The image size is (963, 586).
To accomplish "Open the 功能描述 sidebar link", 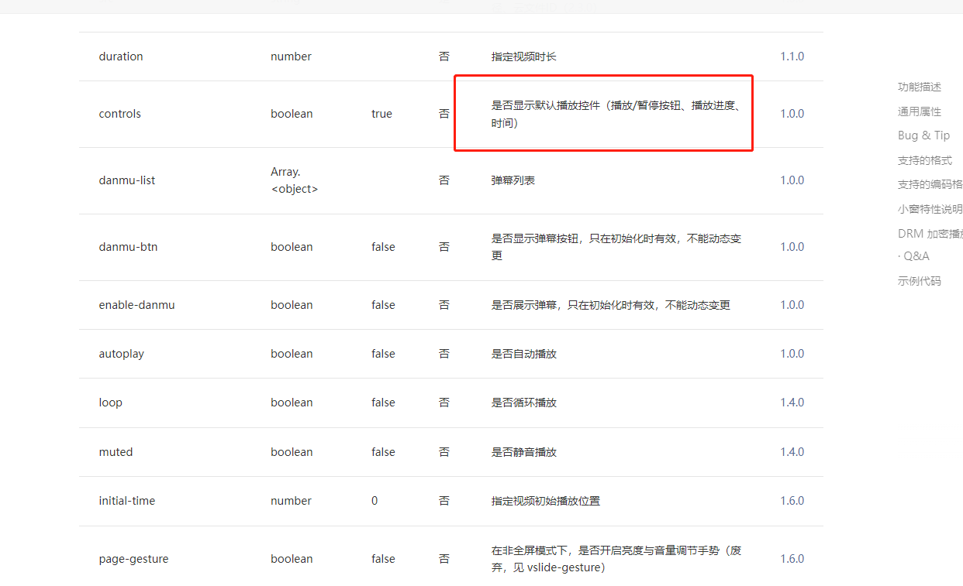I will [920, 87].
